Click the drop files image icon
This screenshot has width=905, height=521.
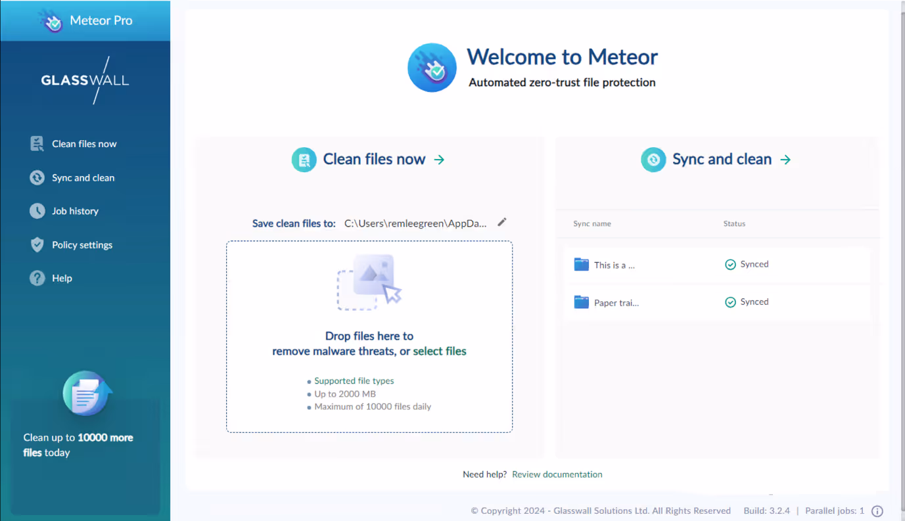(x=369, y=282)
